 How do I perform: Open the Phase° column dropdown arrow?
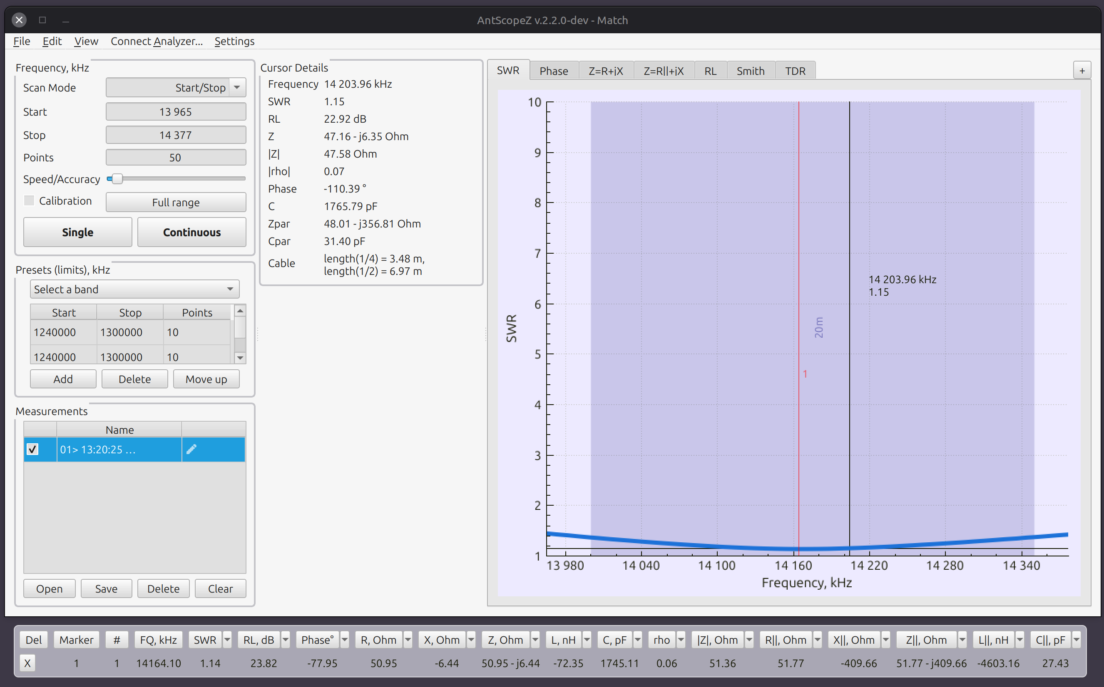point(345,640)
